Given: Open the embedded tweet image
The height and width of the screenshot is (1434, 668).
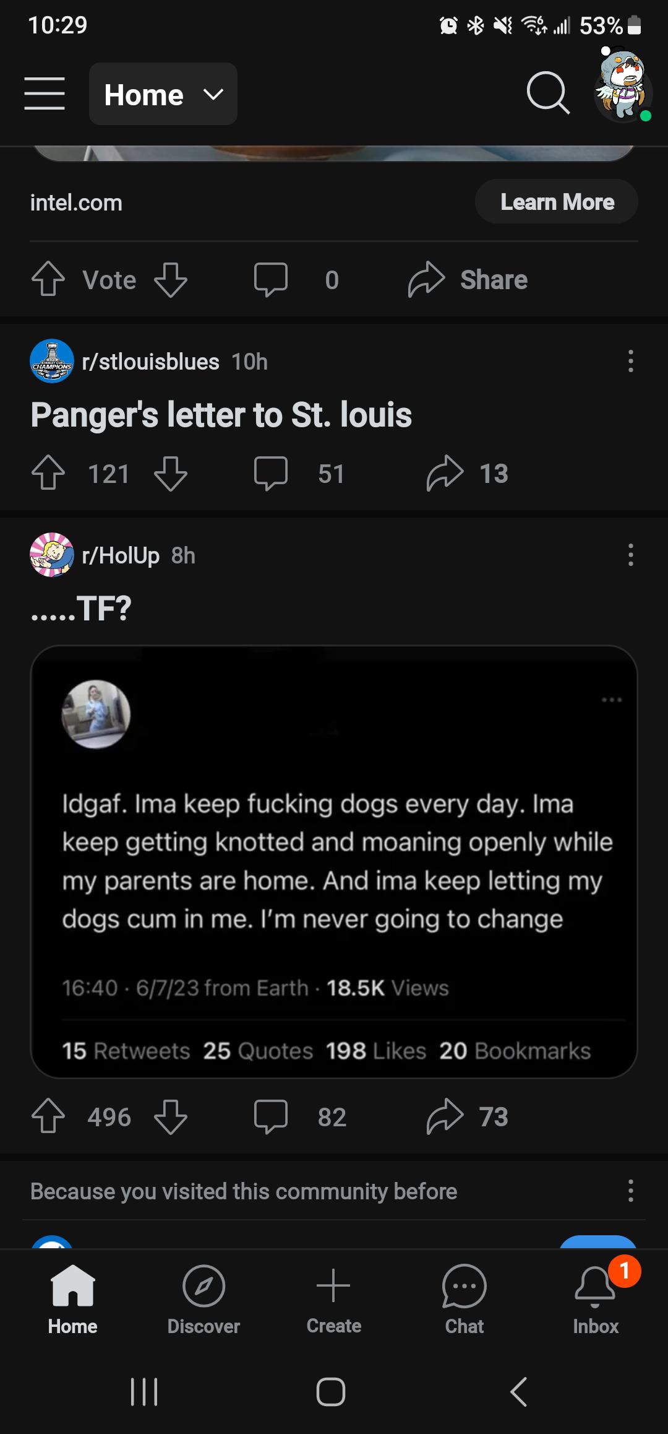Looking at the screenshot, I should pos(334,861).
